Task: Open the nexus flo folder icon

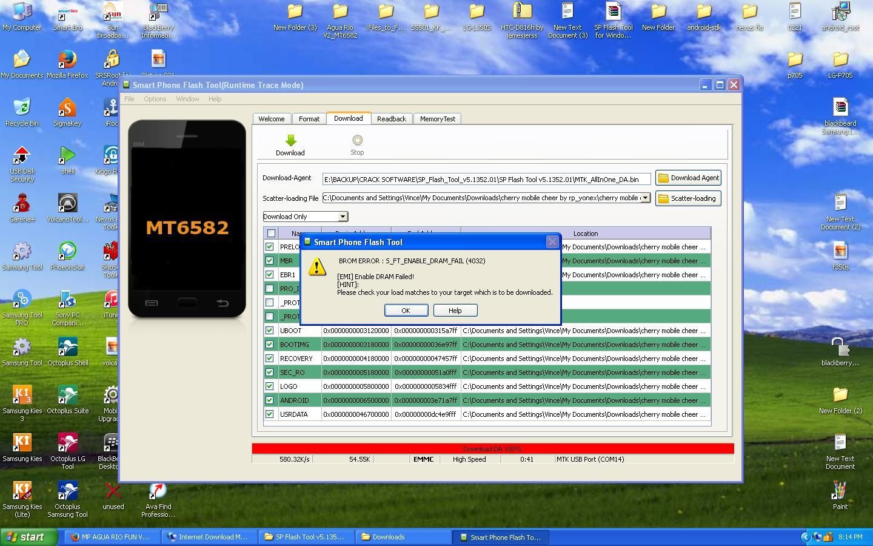Action: coord(749,16)
